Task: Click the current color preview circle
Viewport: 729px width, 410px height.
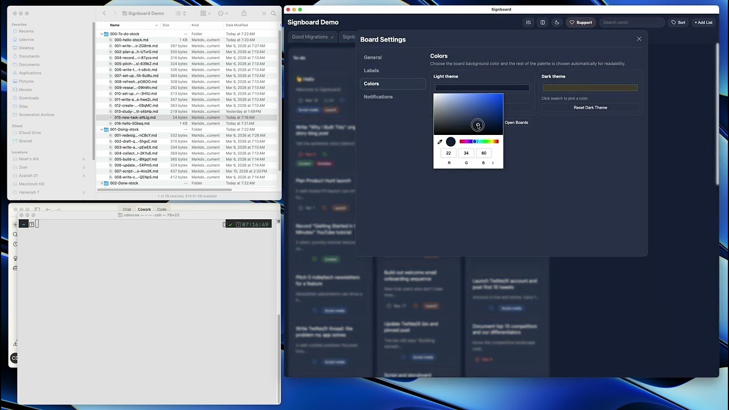Action: click(450, 142)
